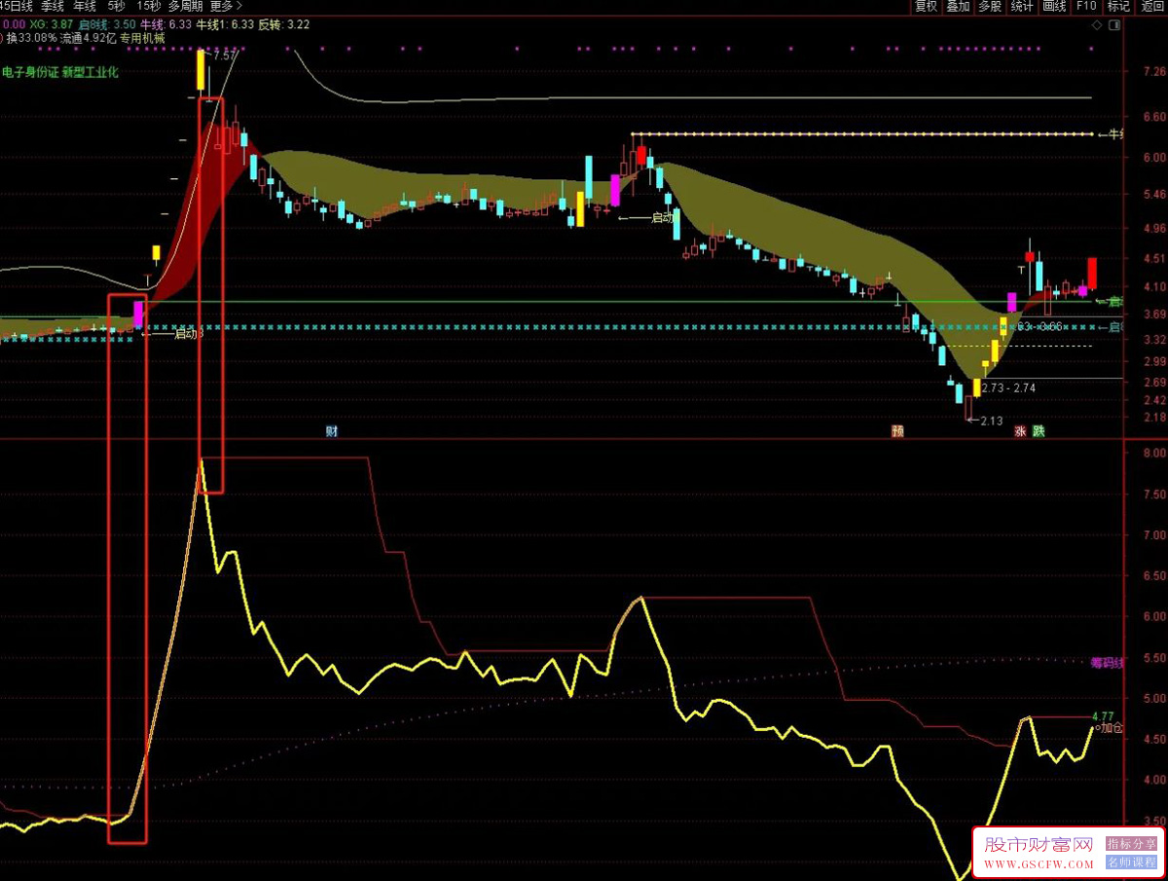
Task: Click the 涨 marker on the timeline
Action: [x=1021, y=430]
